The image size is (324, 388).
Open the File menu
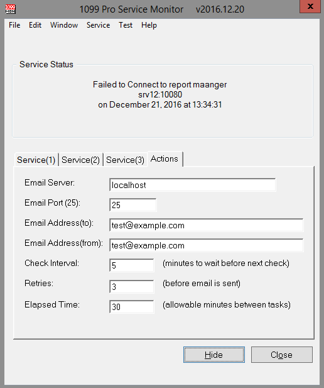click(x=14, y=25)
